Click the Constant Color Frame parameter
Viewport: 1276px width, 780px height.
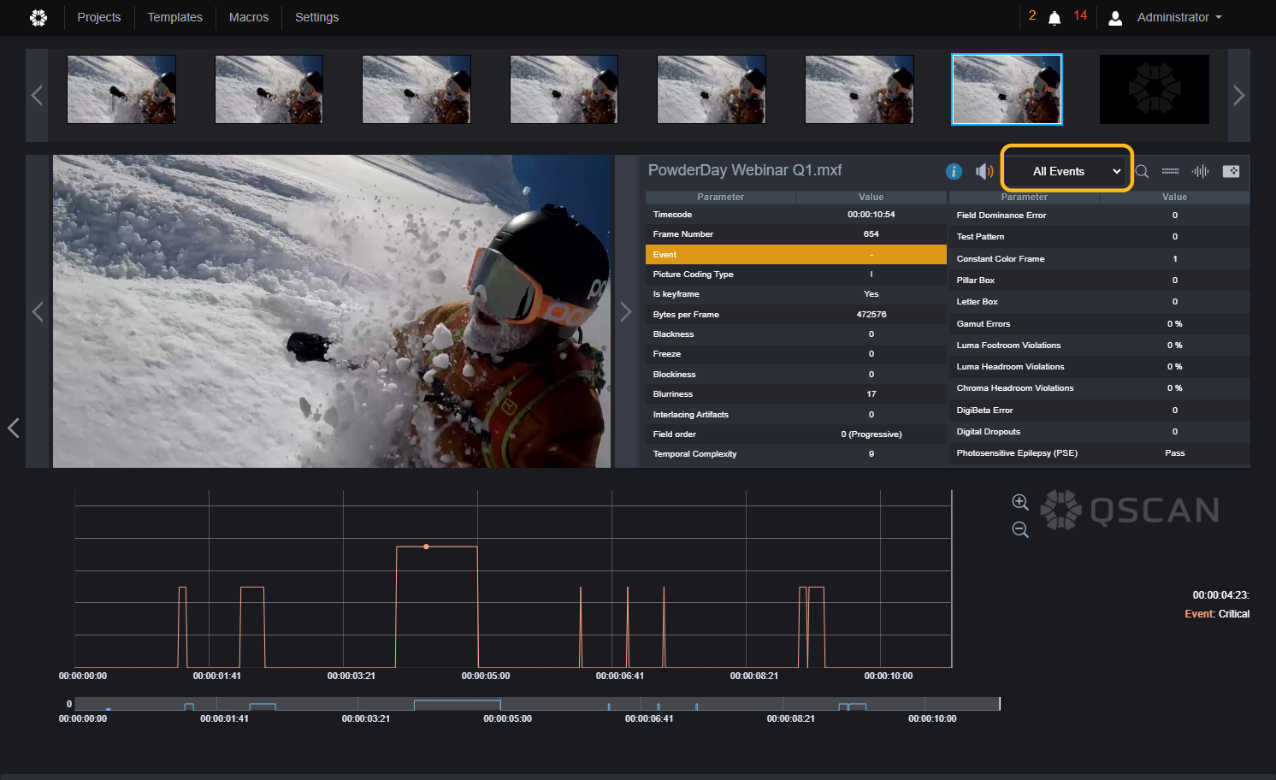[x=1001, y=259]
